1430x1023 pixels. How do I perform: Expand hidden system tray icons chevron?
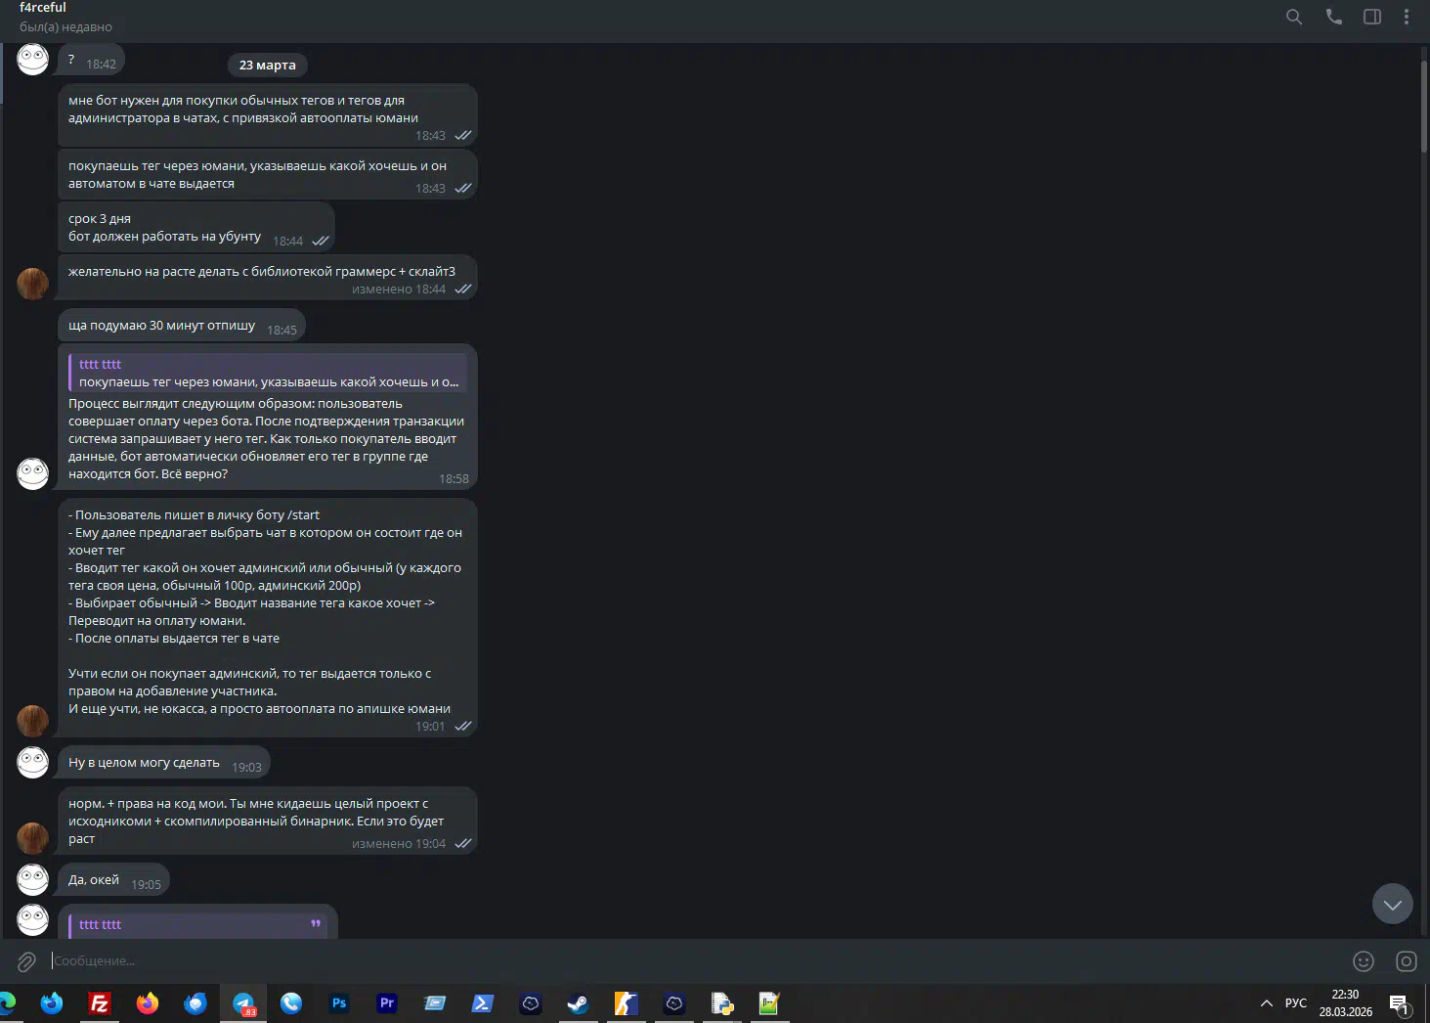[x=1266, y=1003]
